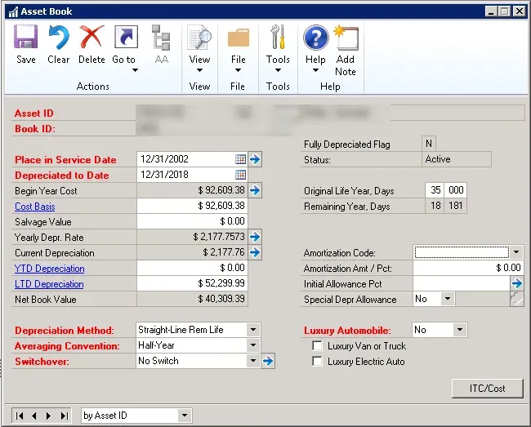531x427 pixels.
Task: Click blue arrow next to Yearly Depr. Rate
Action: tap(255, 237)
